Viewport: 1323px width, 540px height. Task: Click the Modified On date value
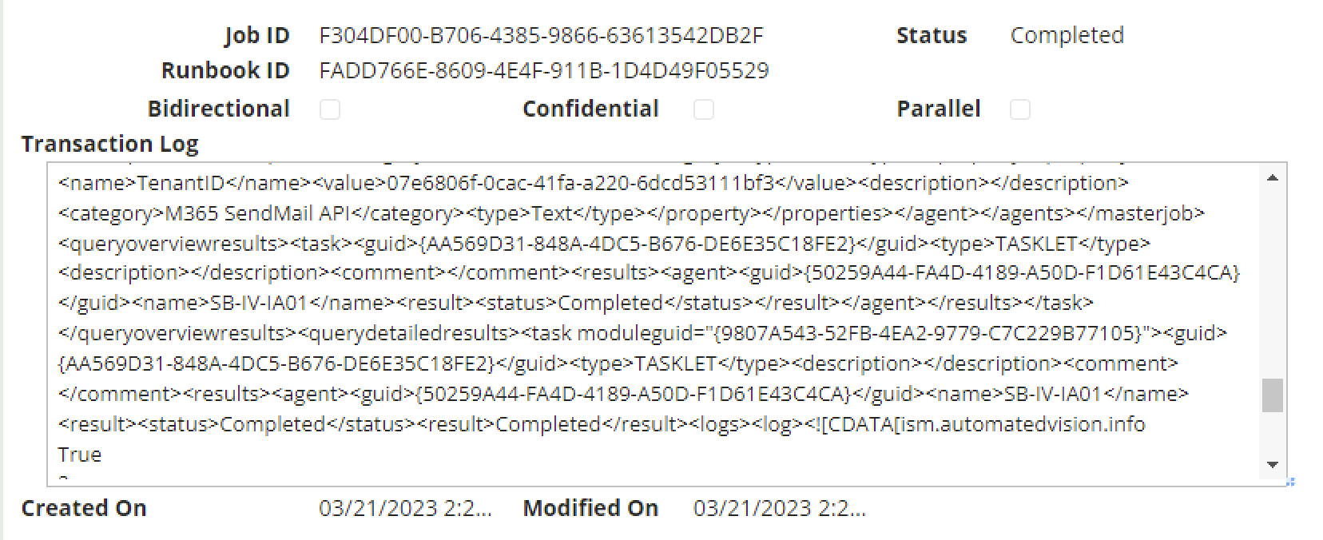coord(780,508)
